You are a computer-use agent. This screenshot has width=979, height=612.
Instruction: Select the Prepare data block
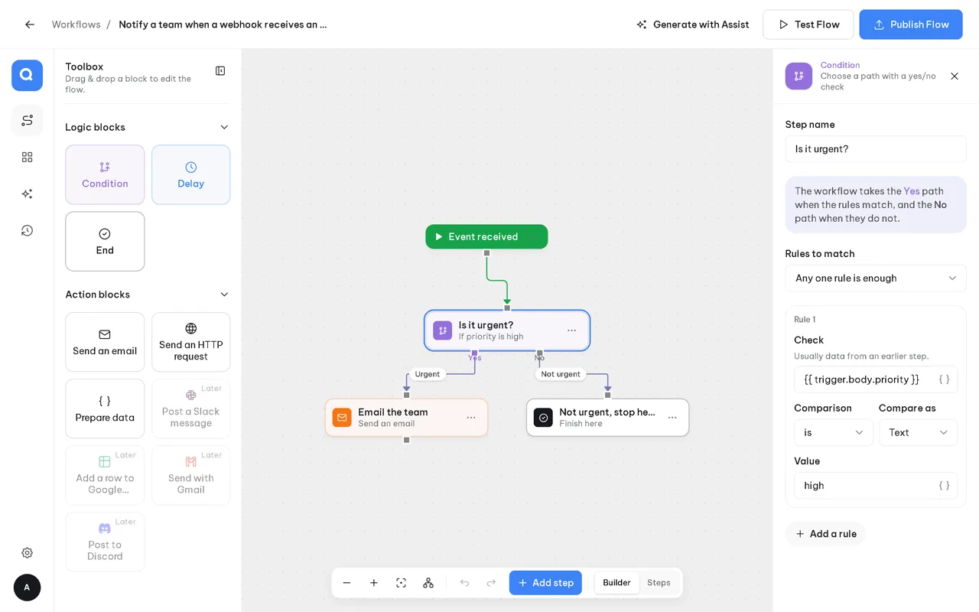105,409
